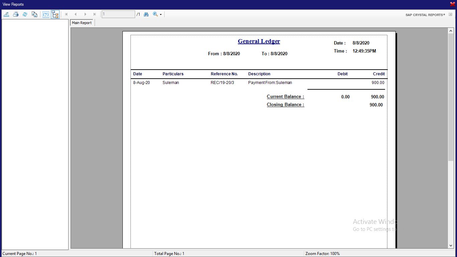
Task: Click the REC/19-20/3 reference cell
Action: pos(222,83)
